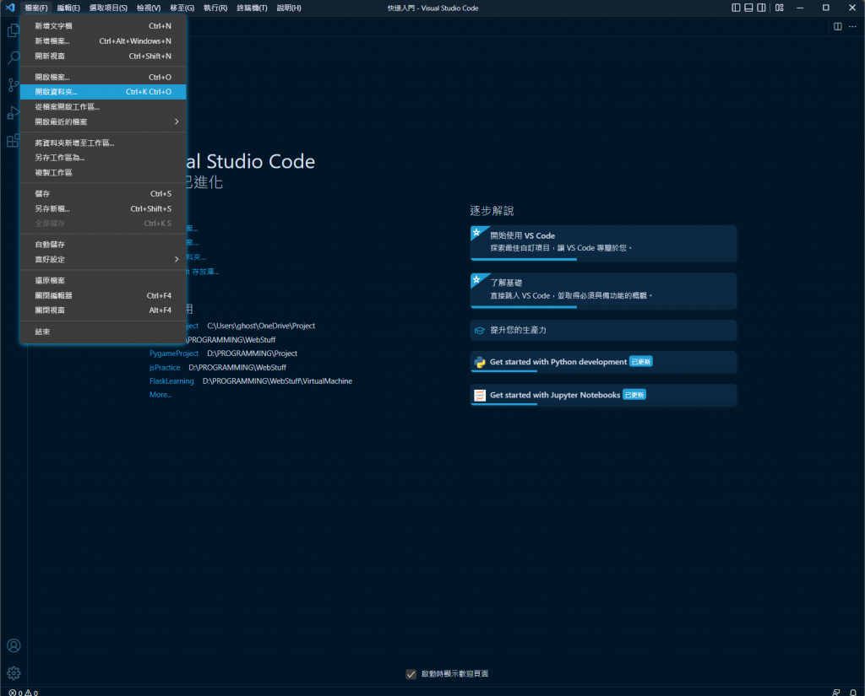Open Get started with Jupyter Notebooks
865x696 pixels.
(603, 395)
